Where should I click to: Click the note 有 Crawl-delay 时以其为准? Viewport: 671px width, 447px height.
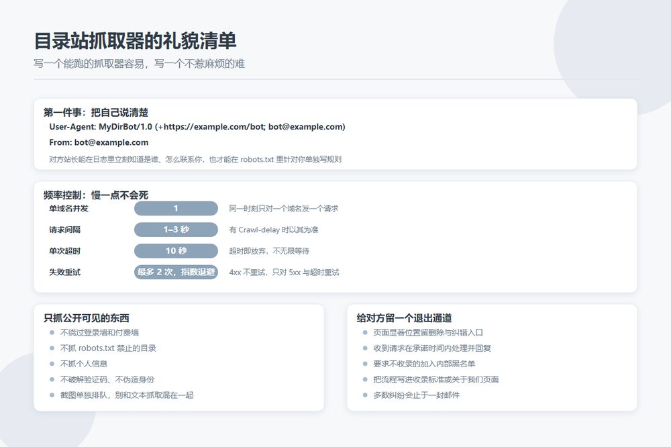click(274, 230)
